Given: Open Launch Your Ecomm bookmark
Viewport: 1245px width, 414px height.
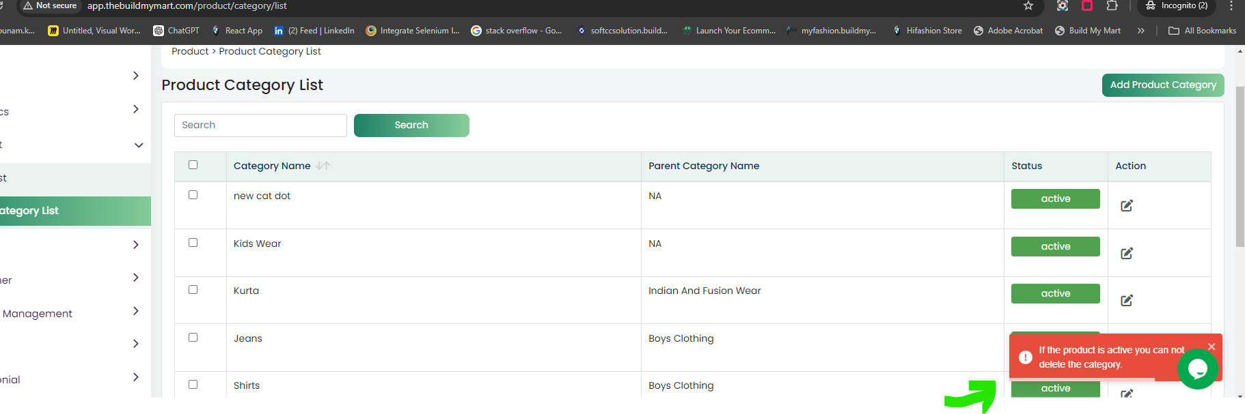Looking at the screenshot, I should click(x=729, y=31).
